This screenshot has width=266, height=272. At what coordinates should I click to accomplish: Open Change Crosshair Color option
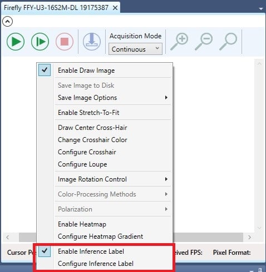(x=92, y=140)
